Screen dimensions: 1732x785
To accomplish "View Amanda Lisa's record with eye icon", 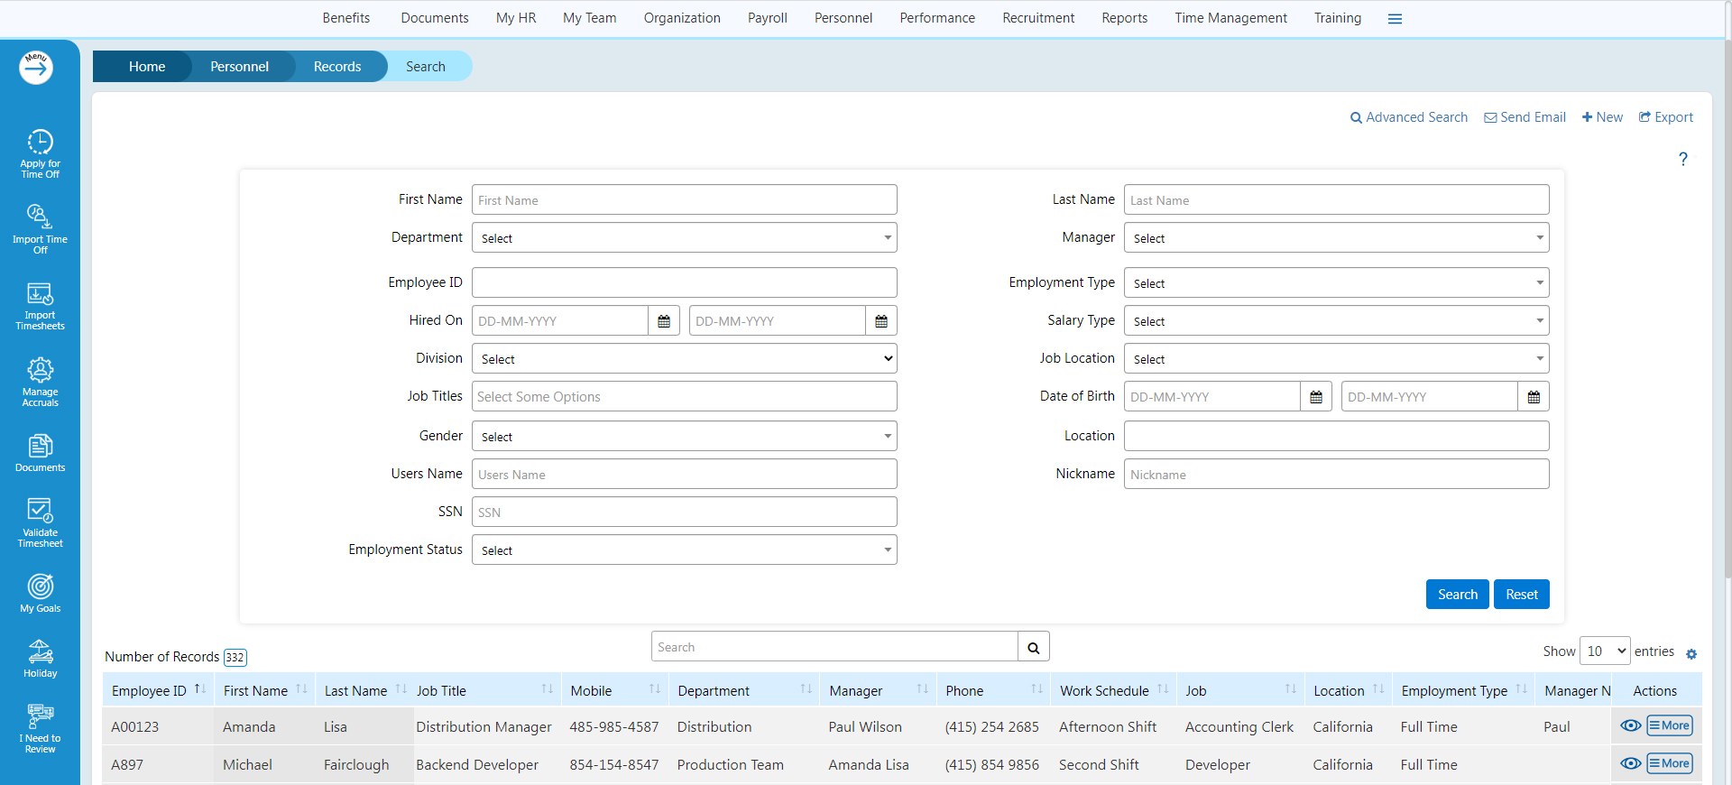I will [1630, 726].
